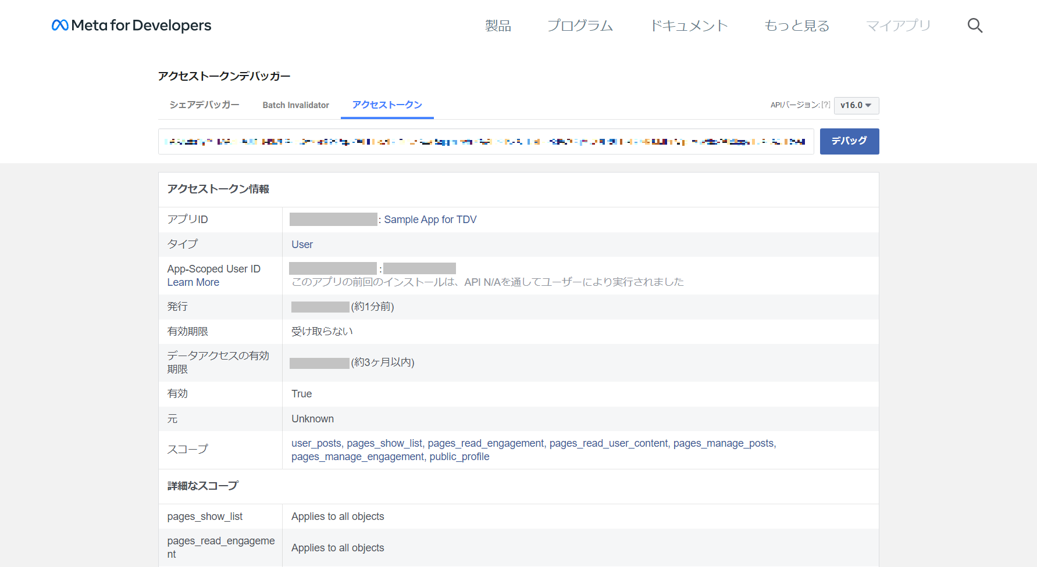
Task: Go to Meta for Developers home logo
Action: [131, 26]
